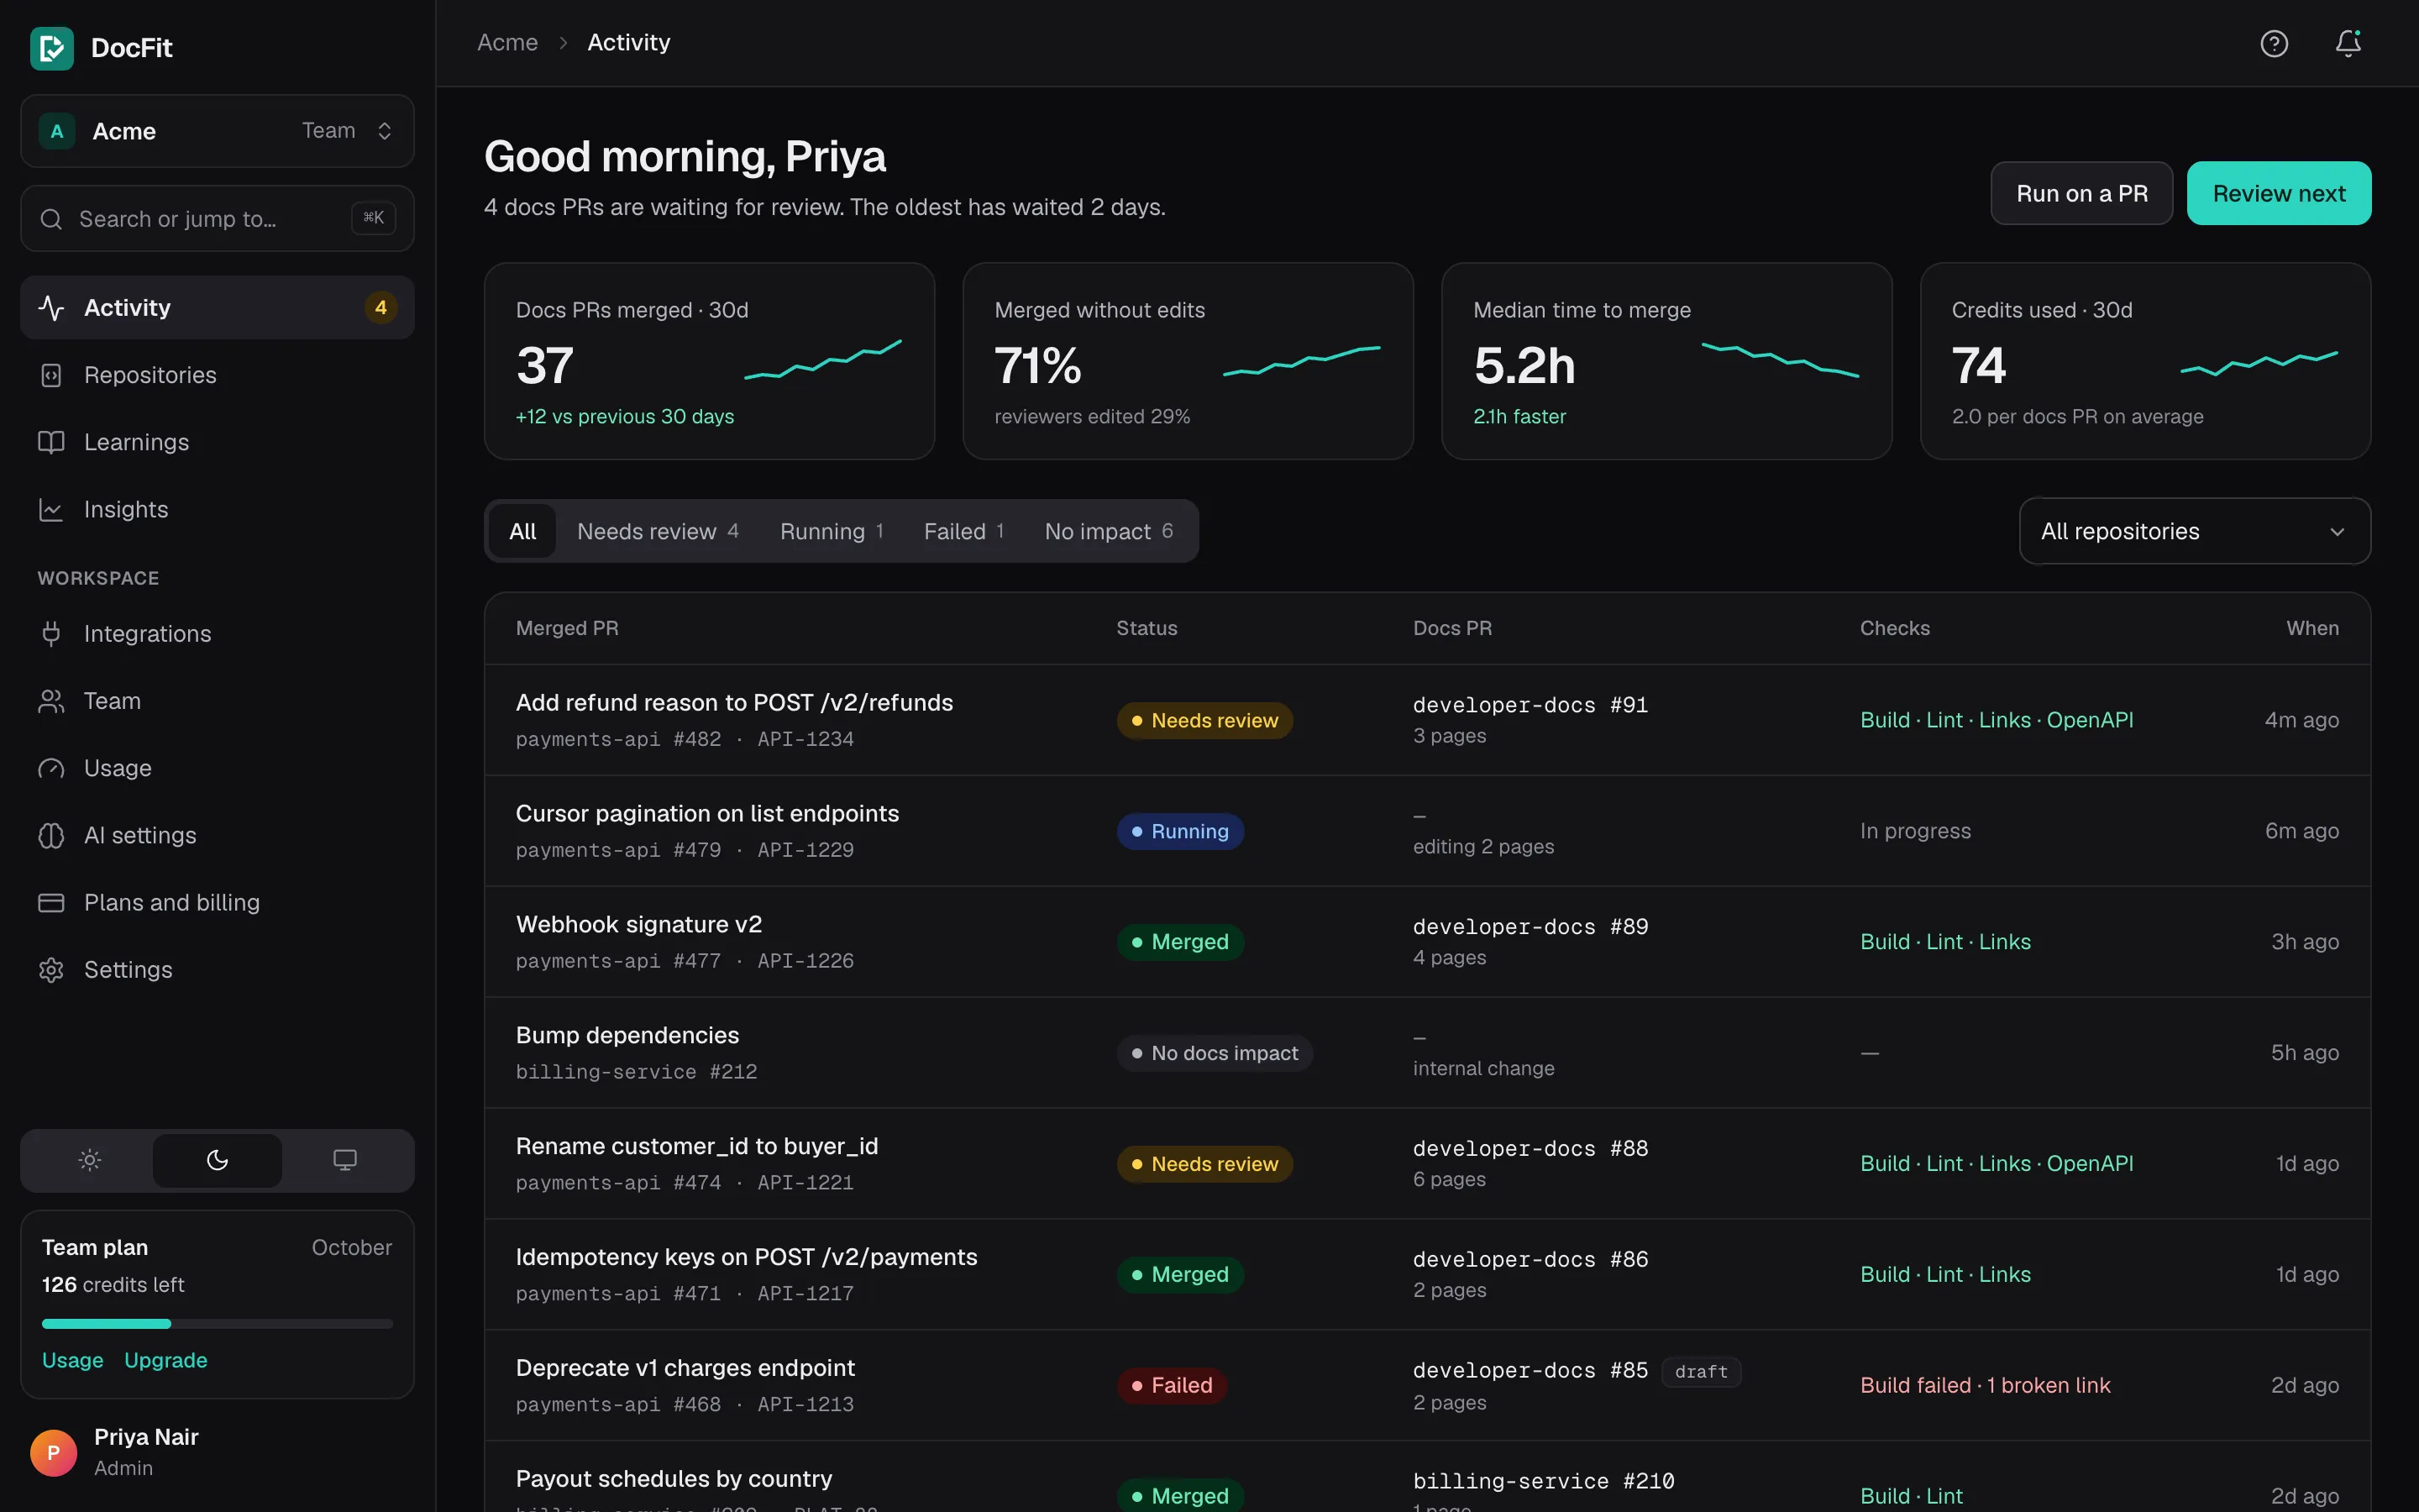
Task: Switch to dark theme moon icon
Action: point(217,1160)
